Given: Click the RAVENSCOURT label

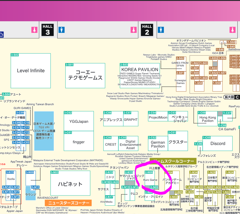Looking at the screenshot, I should point(48,198).
